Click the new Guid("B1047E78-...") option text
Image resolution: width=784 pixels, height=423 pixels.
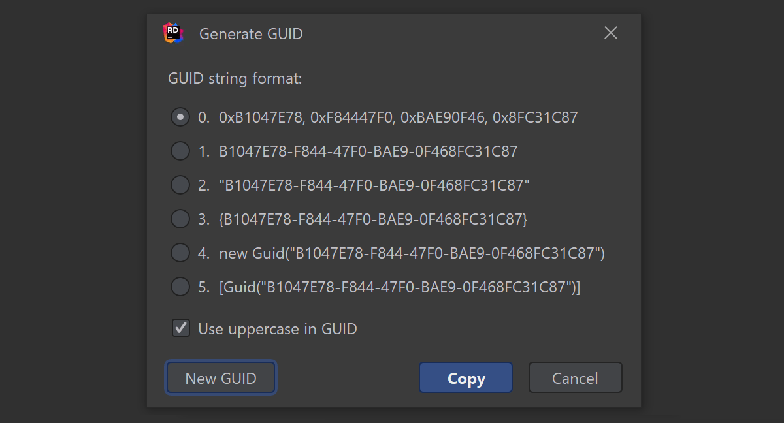click(412, 253)
